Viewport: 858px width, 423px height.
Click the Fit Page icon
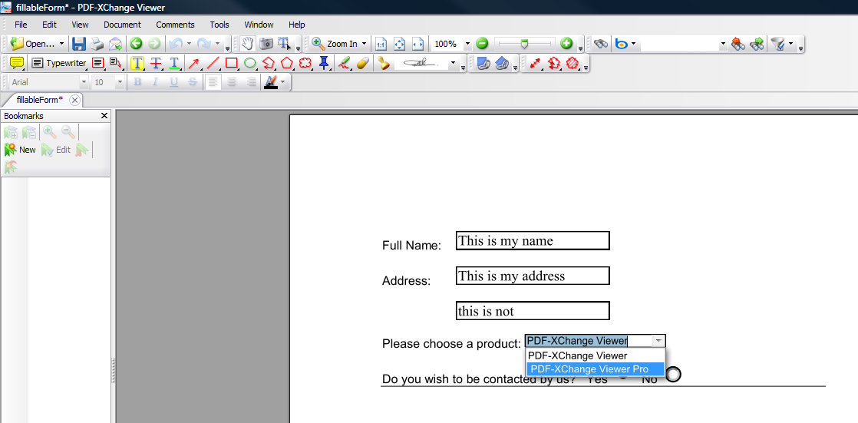(399, 44)
